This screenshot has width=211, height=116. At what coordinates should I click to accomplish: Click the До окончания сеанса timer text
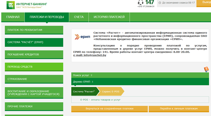[x=178, y=3]
